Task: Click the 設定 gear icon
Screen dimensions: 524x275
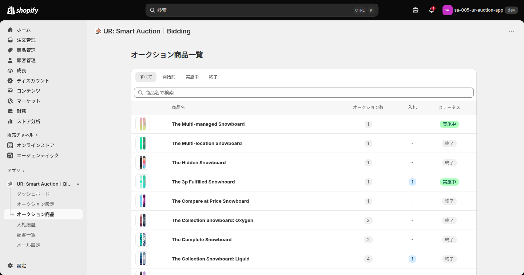Action: point(10,266)
